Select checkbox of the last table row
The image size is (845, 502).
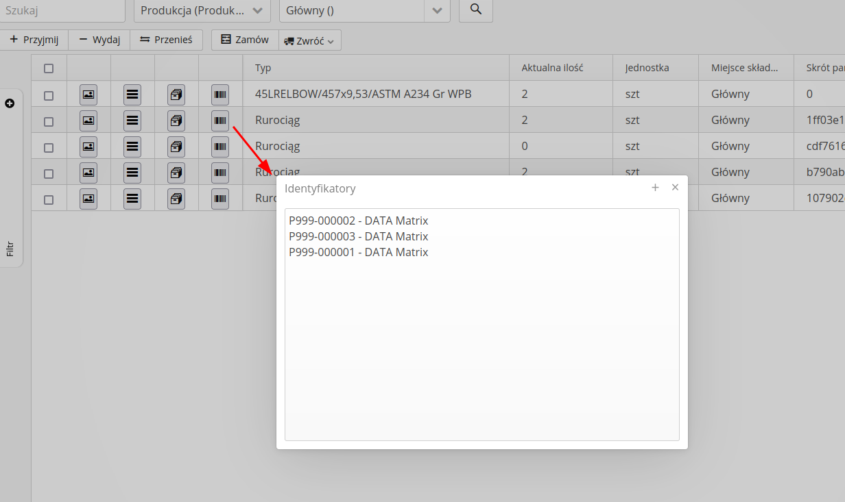pyautogui.click(x=49, y=199)
